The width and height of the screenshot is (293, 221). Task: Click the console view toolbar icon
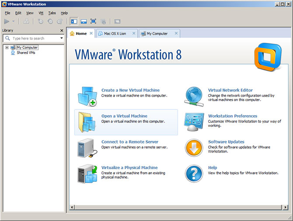(117, 21)
